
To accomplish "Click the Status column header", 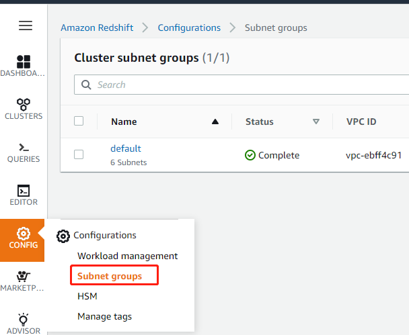I will 260,122.
